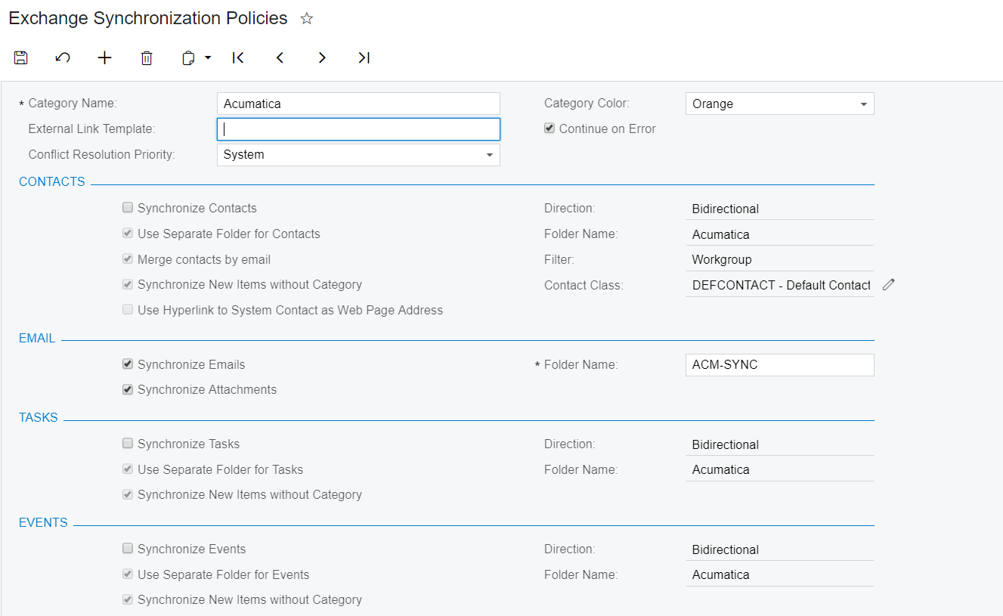This screenshot has height=616, width=1003.
Task: Click Events Direction Bidirectional value
Action: (x=779, y=549)
